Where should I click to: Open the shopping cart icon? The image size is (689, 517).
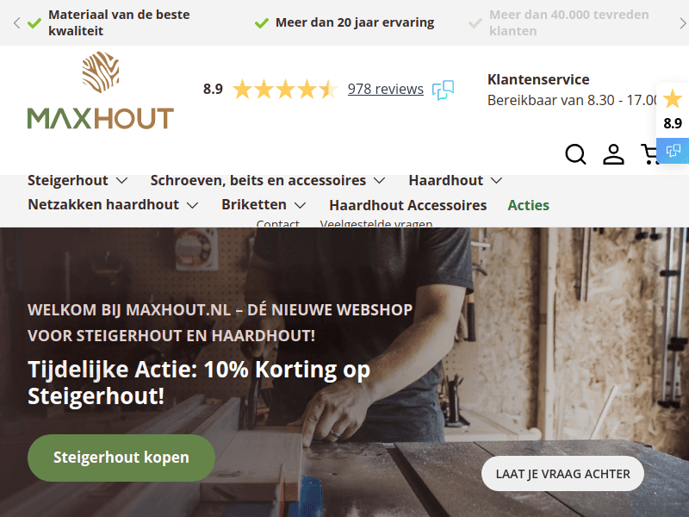(649, 154)
